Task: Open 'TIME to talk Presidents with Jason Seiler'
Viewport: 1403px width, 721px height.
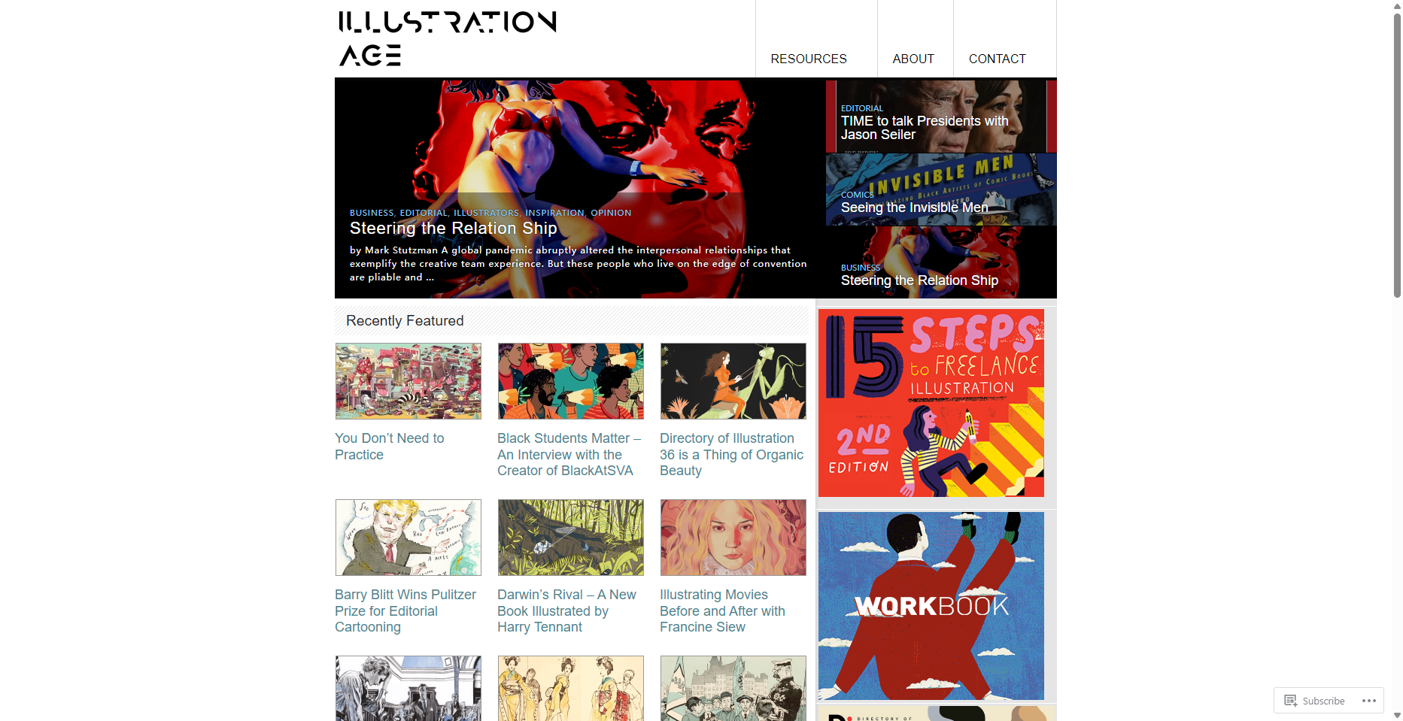Action: tap(925, 128)
